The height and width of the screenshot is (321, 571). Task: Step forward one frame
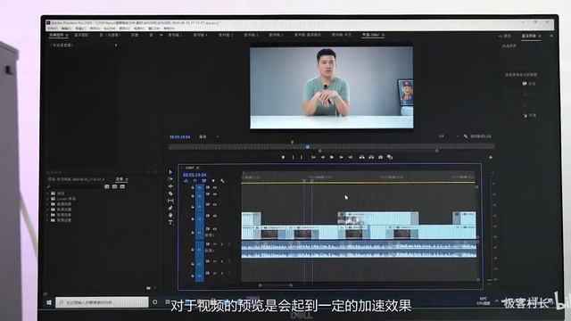[x=341, y=157]
